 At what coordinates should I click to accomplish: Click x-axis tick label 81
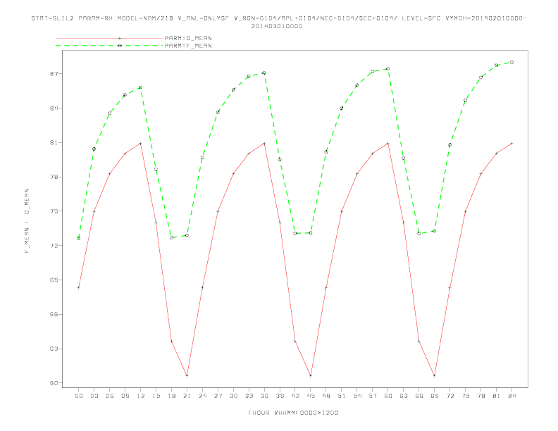pyautogui.click(x=497, y=396)
